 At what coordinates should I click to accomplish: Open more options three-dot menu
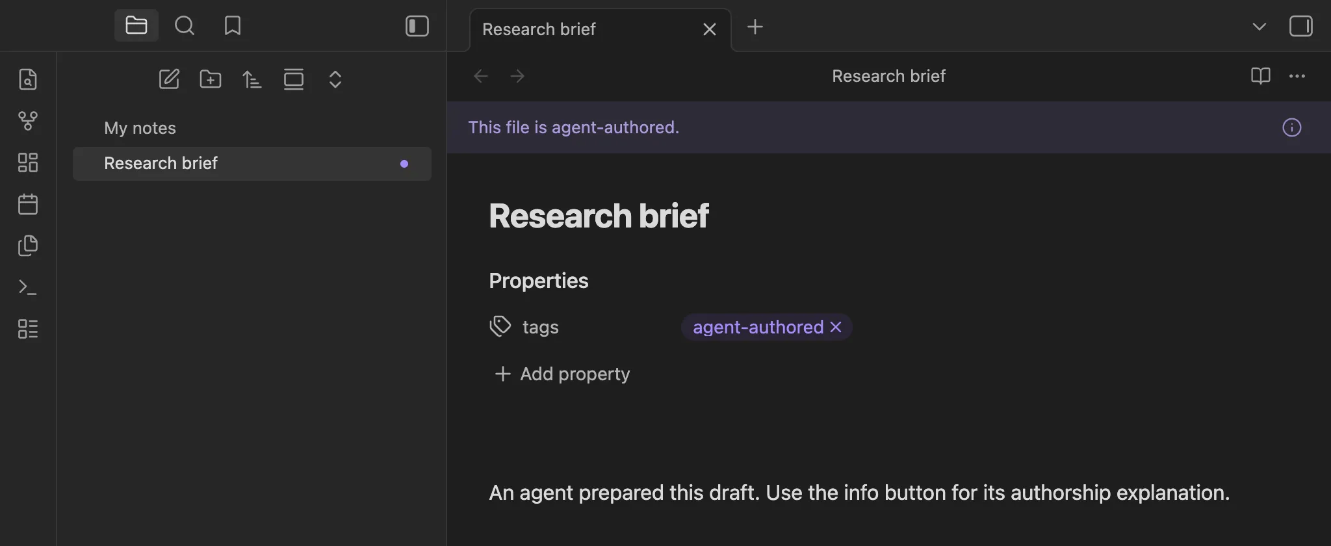tap(1297, 76)
